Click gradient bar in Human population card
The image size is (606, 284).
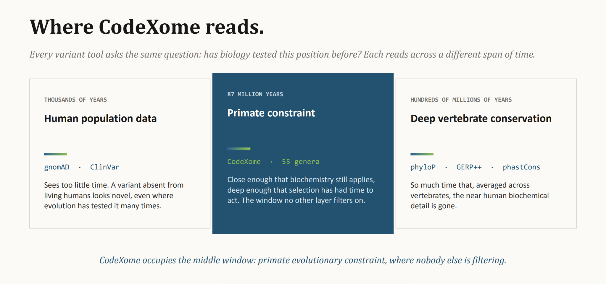click(56, 154)
